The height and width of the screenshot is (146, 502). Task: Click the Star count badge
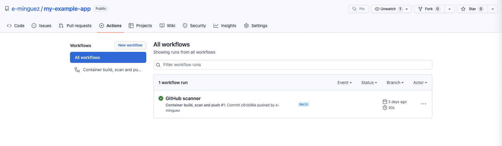pyautogui.click(x=481, y=9)
